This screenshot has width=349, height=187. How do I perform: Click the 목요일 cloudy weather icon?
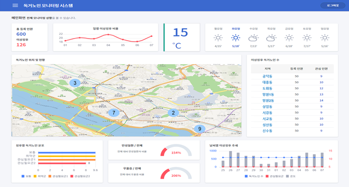coord(271,38)
